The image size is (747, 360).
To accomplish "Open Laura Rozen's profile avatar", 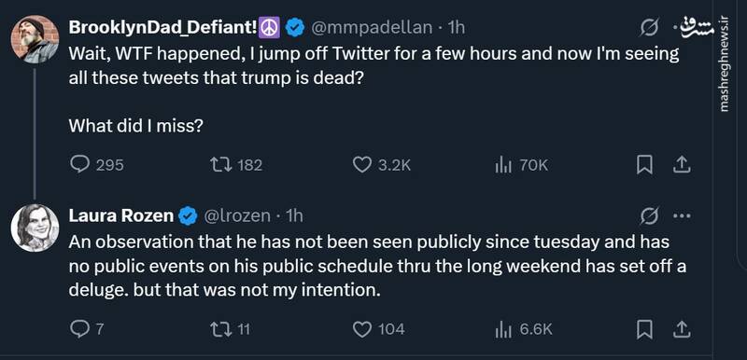I will 35,228.
